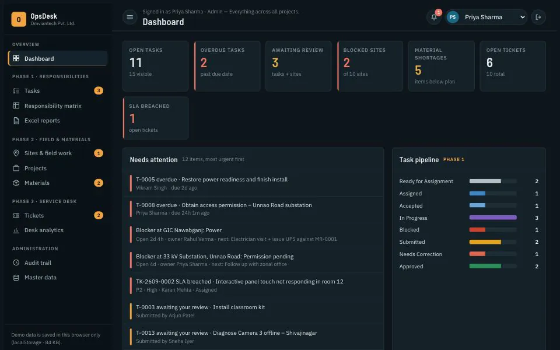
Task: Toggle sidebar with hamburger menu button
Action: pos(130,17)
